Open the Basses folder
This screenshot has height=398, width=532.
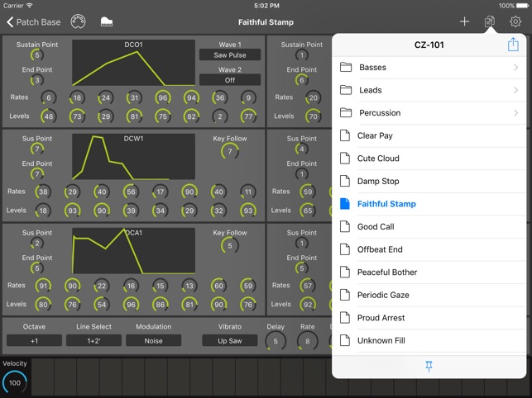tap(429, 67)
